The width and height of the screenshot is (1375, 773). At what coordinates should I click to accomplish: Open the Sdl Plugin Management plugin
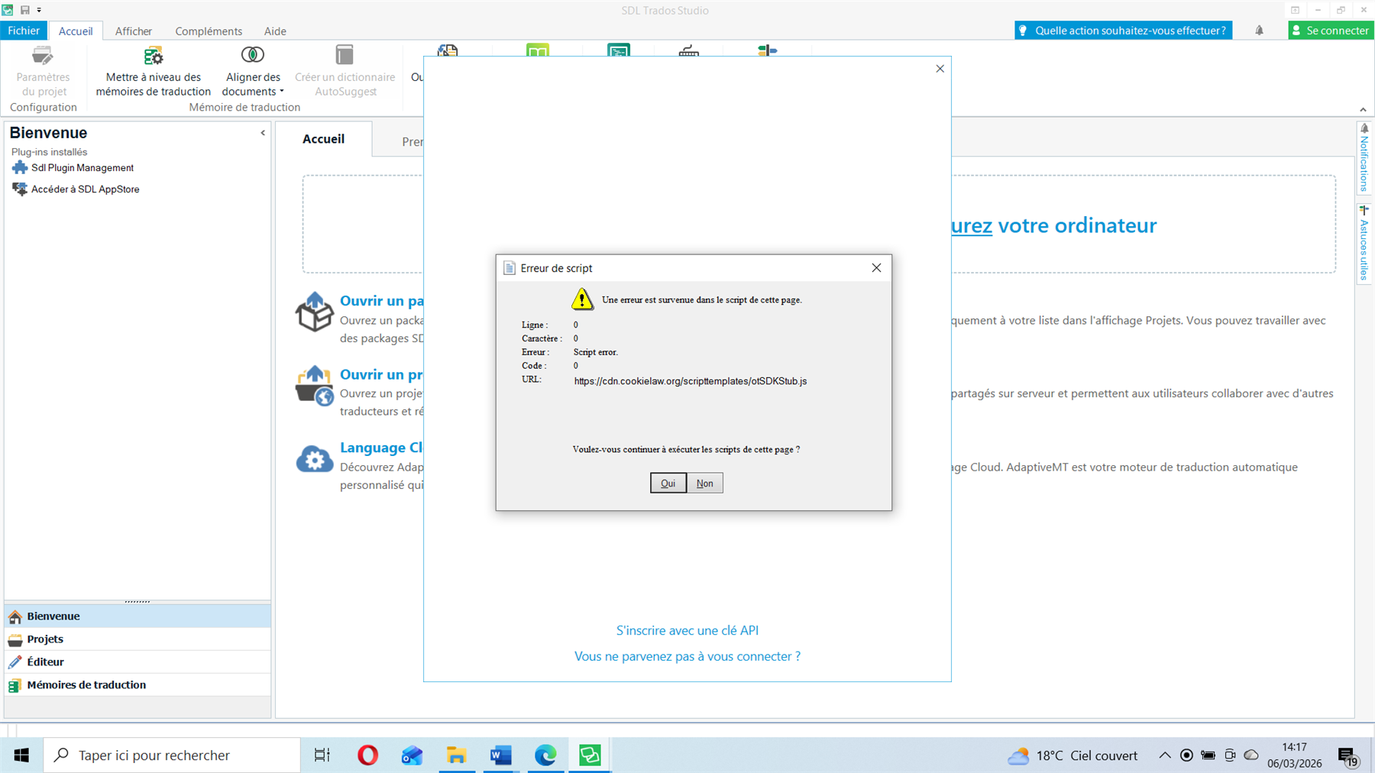[x=81, y=167]
